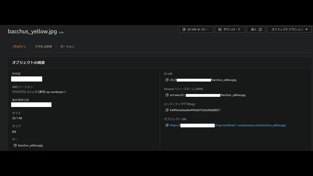Screen dimensions: 313x176
Task: Expand the オブジェクトアクション dropdown
Action: click(x=289, y=30)
